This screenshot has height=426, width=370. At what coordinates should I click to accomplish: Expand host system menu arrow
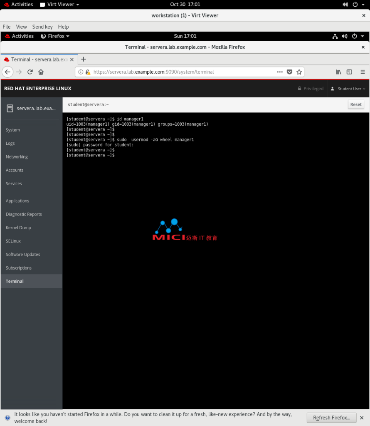363,5
